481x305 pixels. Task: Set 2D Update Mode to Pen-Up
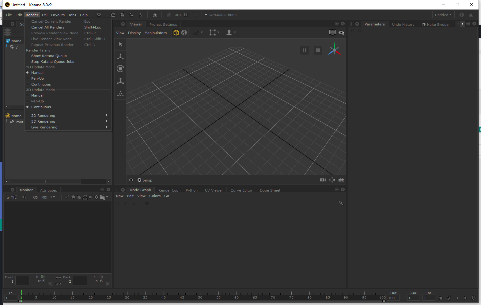click(37, 78)
